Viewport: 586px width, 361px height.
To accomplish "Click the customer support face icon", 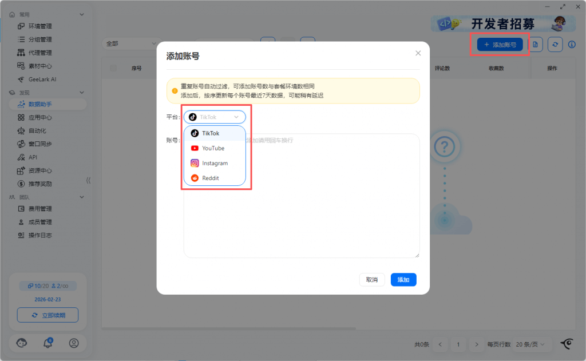I will pyautogui.click(x=22, y=343).
